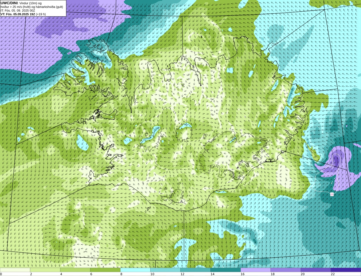Click the 20–22 m/s violet swatch

(316, 270)
